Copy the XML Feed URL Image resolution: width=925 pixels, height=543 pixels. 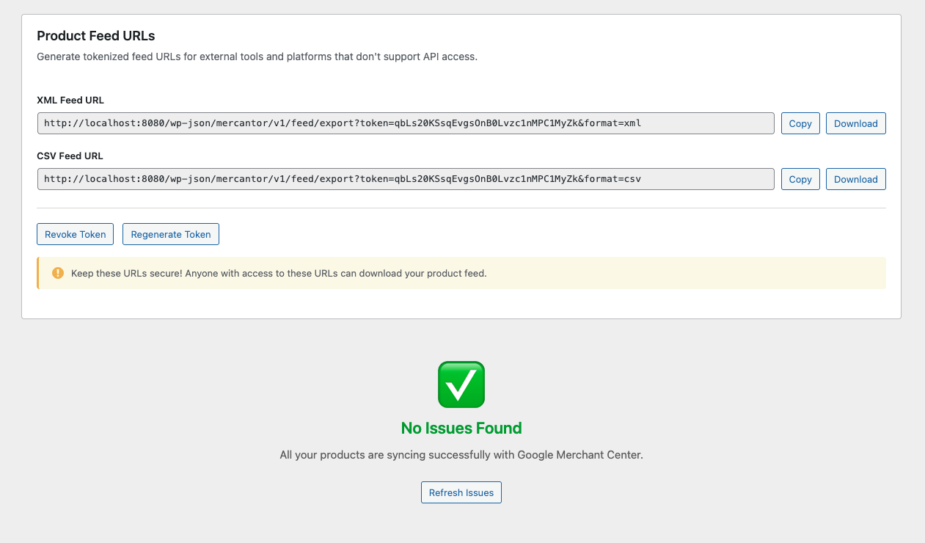coord(800,123)
